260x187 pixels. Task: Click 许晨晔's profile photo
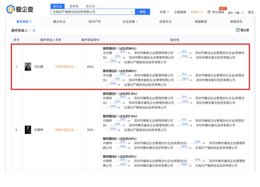[x=28, y=130]
